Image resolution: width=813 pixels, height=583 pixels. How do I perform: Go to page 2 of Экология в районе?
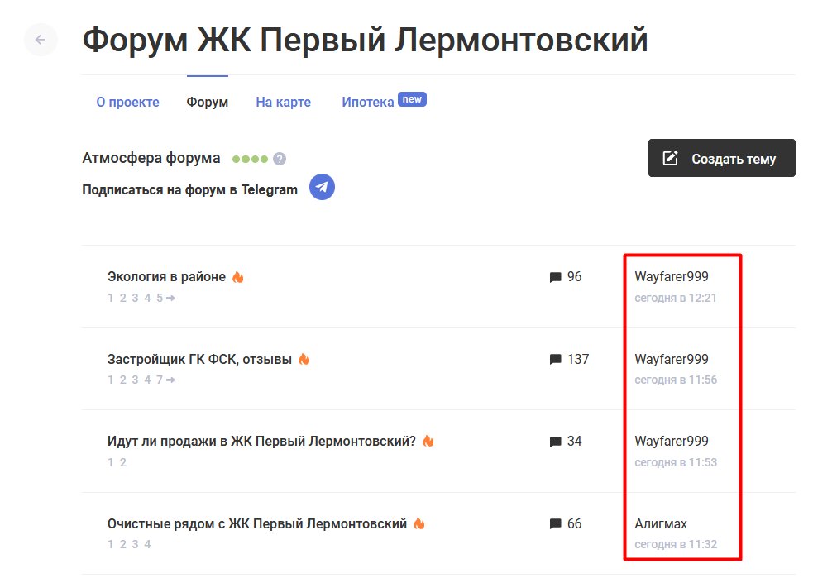(123, 298)
